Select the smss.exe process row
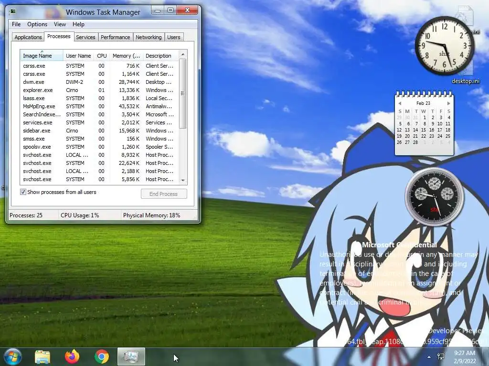The height and width of the screenshot is (366, 489). (x=99, y=139)
